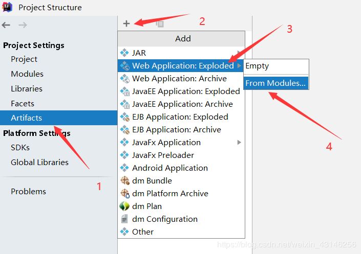This screenshot has height=254, width=361.
Task: Choose From Modules... in the submenu
Action: tap(275, 83)
